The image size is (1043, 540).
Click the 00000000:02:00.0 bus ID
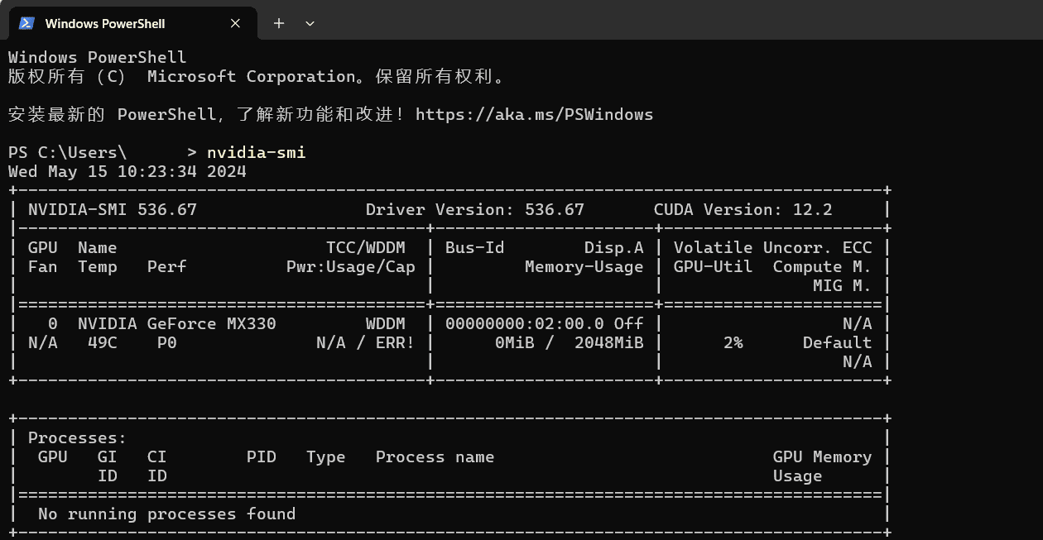[524, 323]
